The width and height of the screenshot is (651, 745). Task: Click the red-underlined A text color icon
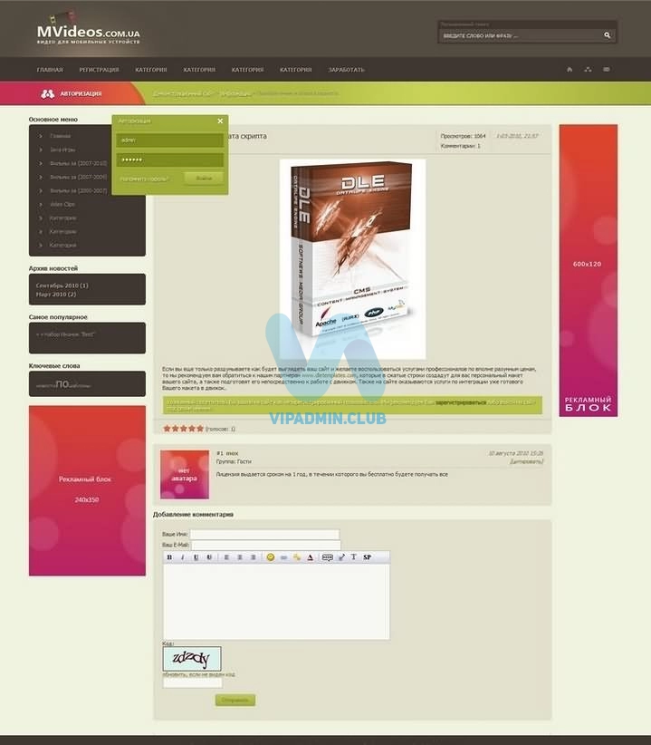coord(311,556)
